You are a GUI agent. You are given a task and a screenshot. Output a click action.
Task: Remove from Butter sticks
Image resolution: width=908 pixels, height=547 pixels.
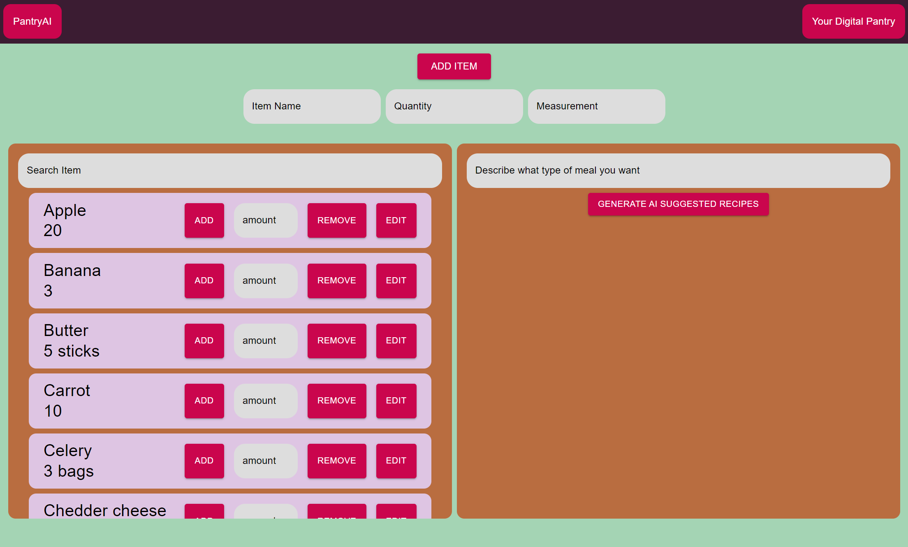(337, 341)
